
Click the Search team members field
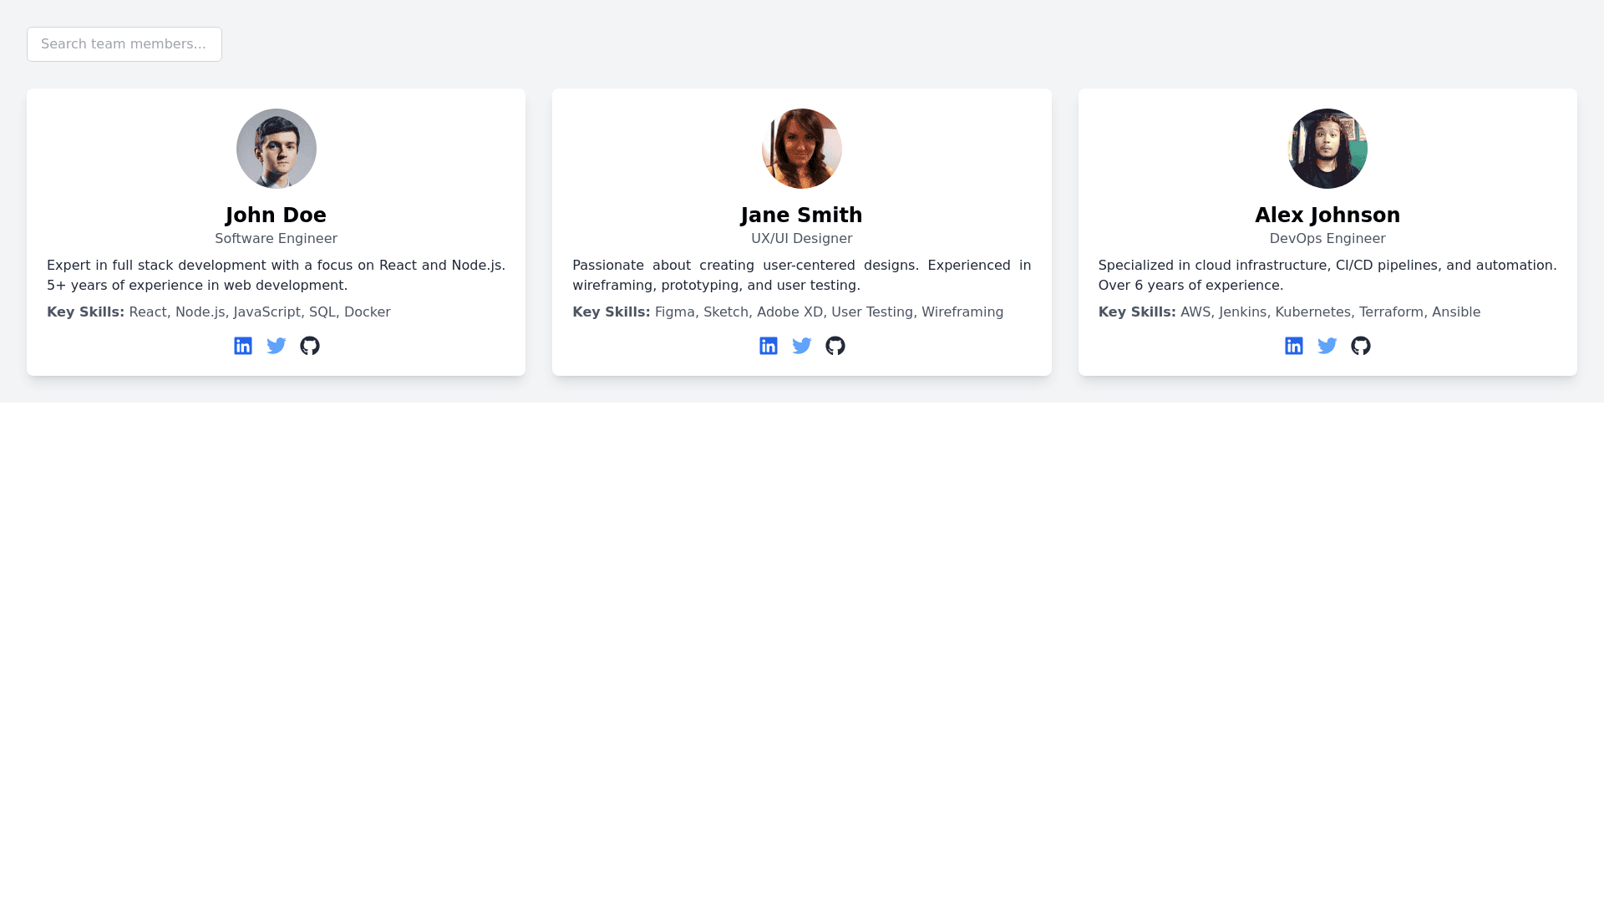(x=124, y=44)
